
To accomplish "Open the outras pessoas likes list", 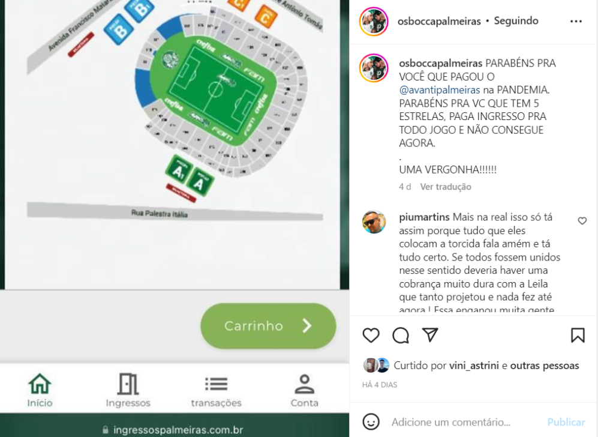I will coord(544,366).
